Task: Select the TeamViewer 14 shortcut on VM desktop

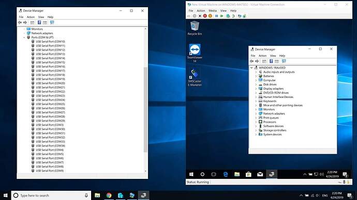Action: 195,53
